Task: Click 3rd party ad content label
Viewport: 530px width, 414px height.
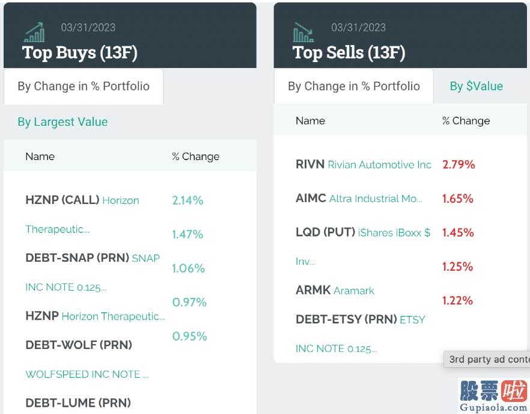Action: point(487,359)
